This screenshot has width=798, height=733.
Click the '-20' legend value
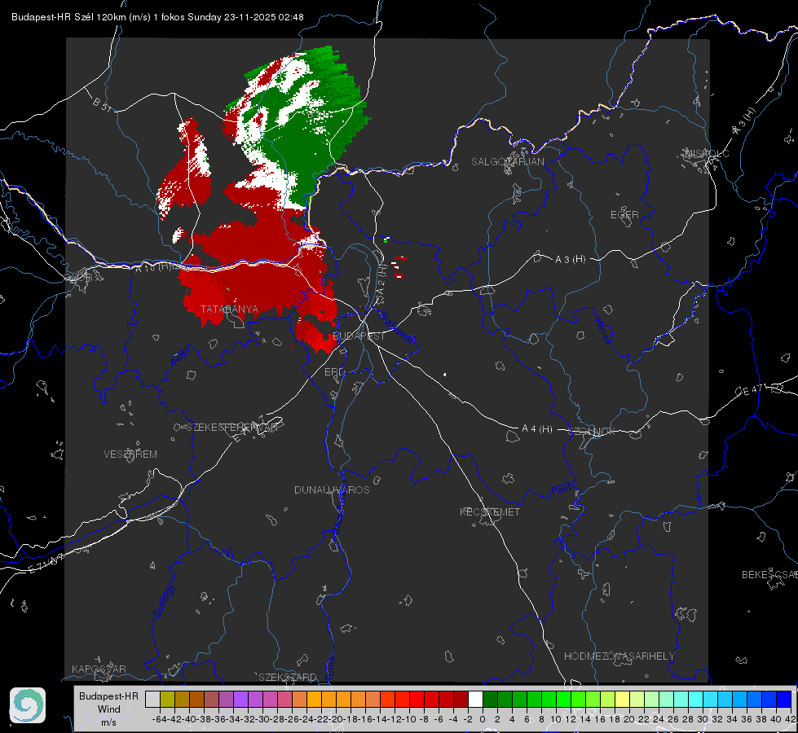337,719
